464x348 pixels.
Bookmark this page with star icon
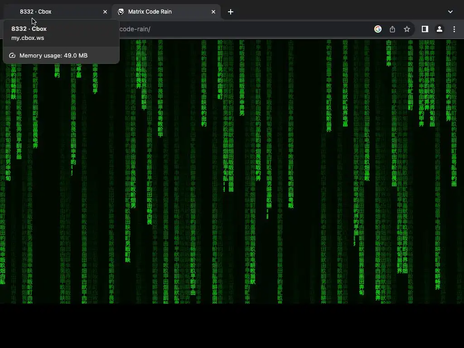(x=407, y=29)
